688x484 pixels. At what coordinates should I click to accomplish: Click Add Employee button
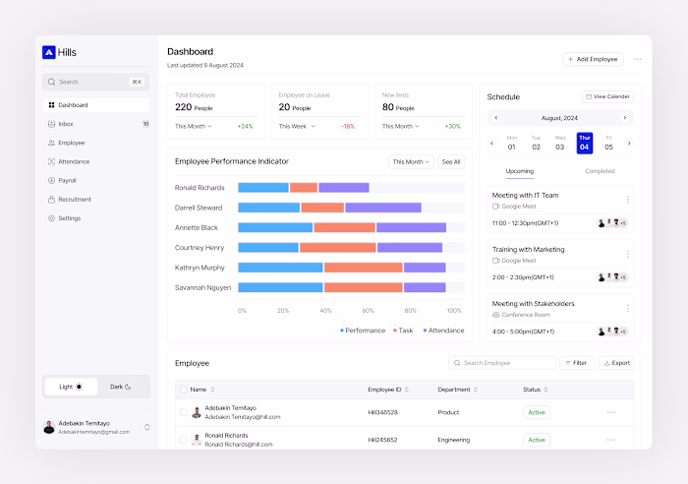click(x=594, y=59)
